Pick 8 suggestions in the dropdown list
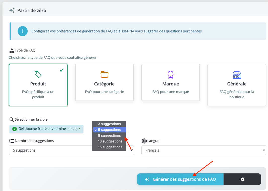The height and width of the screenshot is (191, 268). click(x=109, y=135)
